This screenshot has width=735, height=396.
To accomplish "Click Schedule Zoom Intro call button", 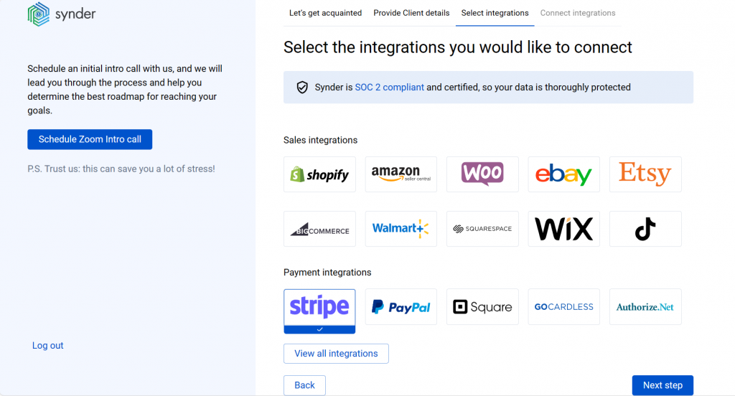I will tap(90, 139).
